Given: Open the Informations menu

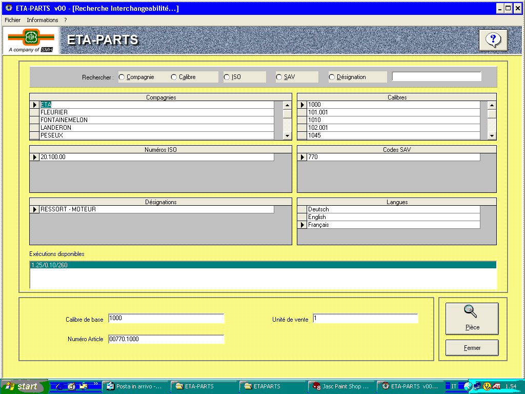Looking at the screenshot, I should 43,20.
